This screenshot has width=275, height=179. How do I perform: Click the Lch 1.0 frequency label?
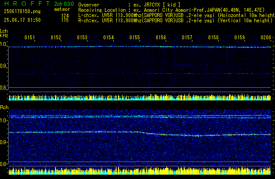pyautogui.click(x=3, y=44)
